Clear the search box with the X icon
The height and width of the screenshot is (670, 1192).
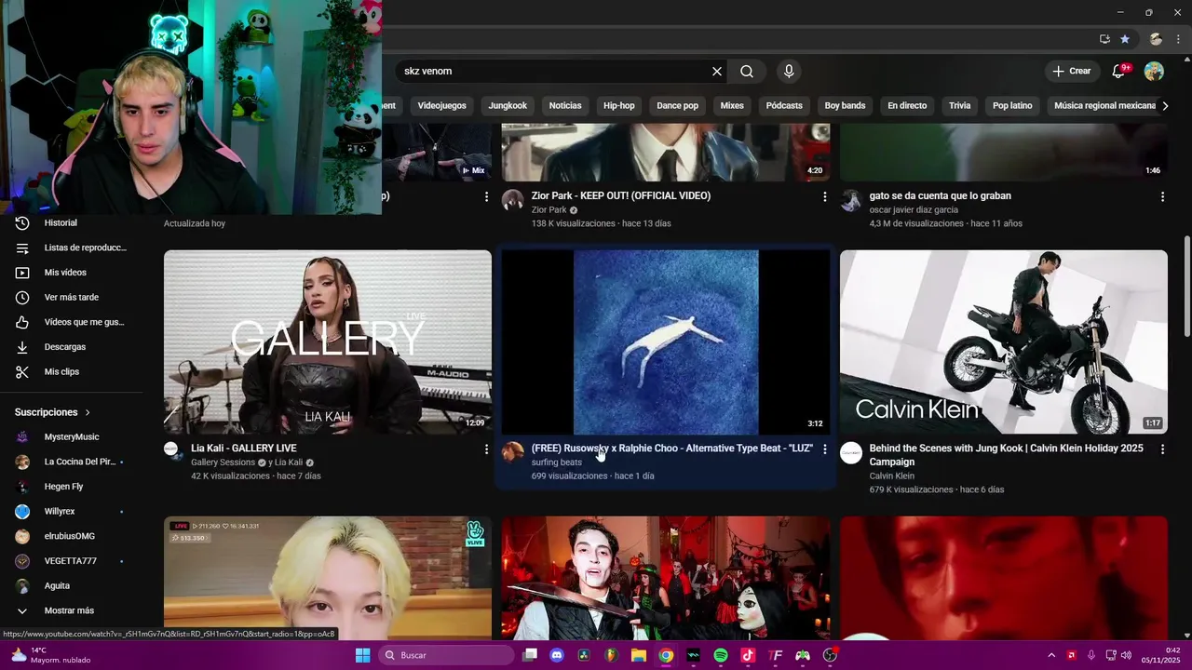click(717, 71)
